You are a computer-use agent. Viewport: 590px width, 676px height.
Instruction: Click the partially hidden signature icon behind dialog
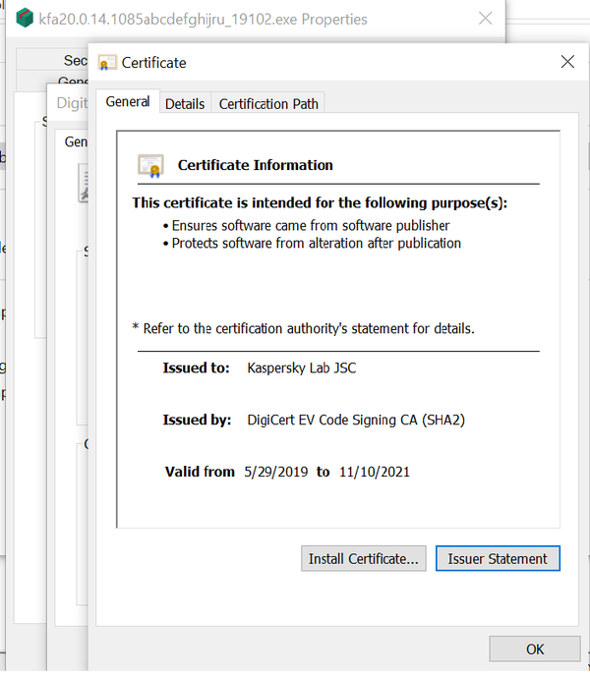click(85, 183)
